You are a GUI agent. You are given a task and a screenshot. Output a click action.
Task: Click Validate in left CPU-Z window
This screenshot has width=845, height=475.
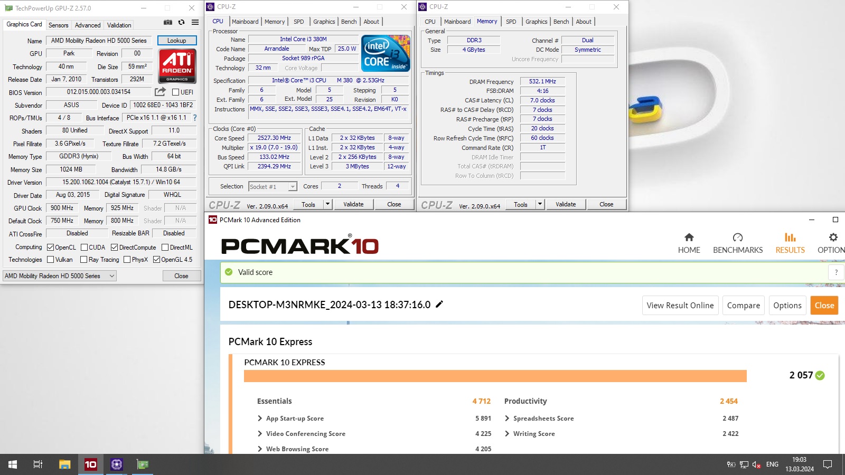pos(353,204)
